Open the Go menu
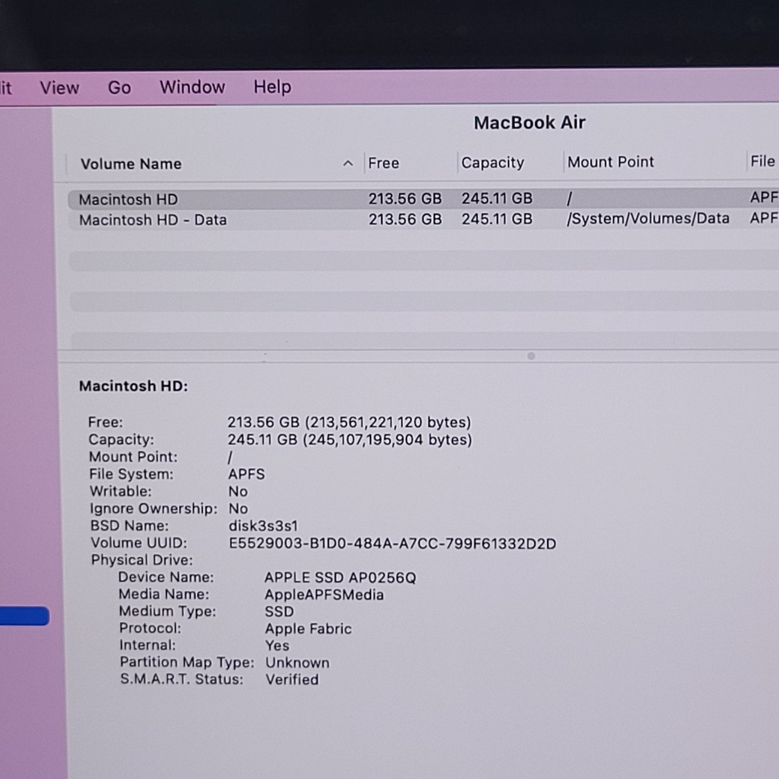This screenshot has height=779, width=779. 119,87
